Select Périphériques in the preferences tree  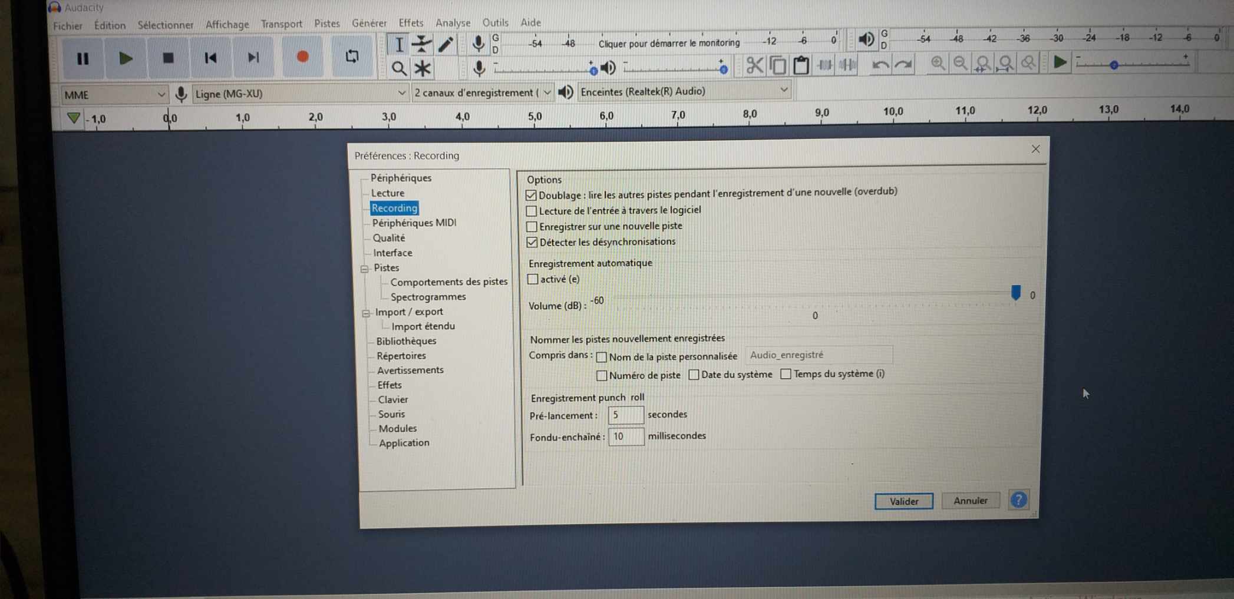(x=401, y=178)
